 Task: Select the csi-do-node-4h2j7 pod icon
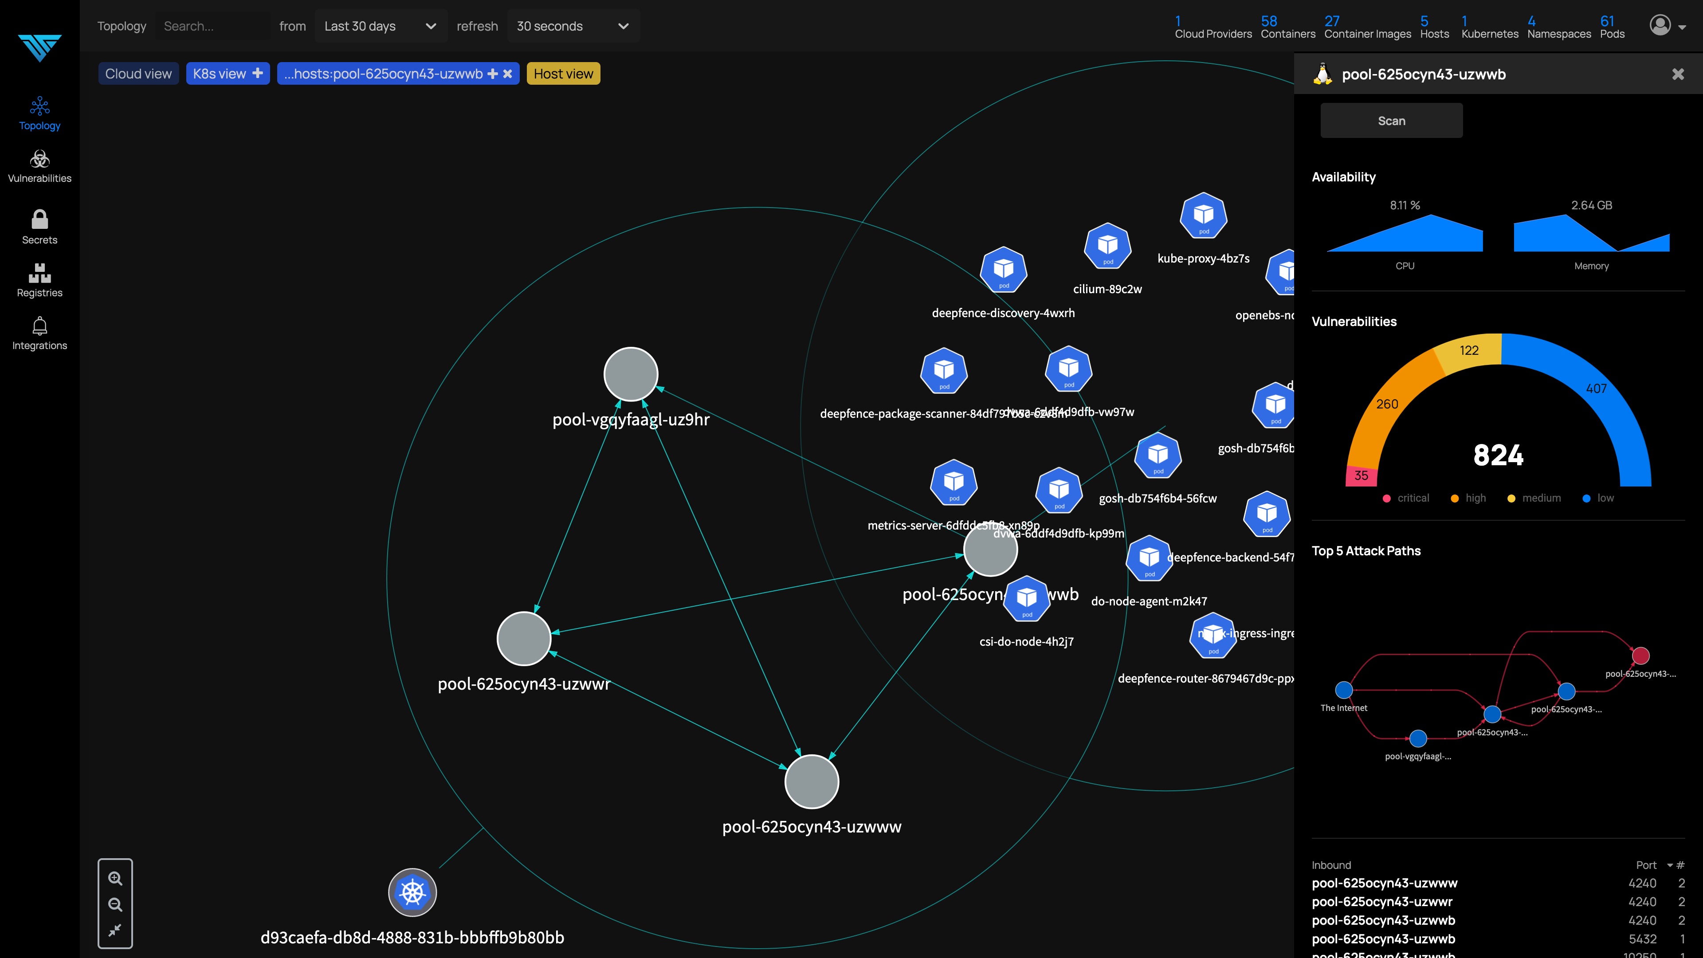pyautogui.click(x=1027, y=599)
